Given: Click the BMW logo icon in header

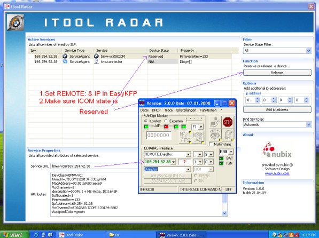Looking at the screenshot, I should 15,22.
